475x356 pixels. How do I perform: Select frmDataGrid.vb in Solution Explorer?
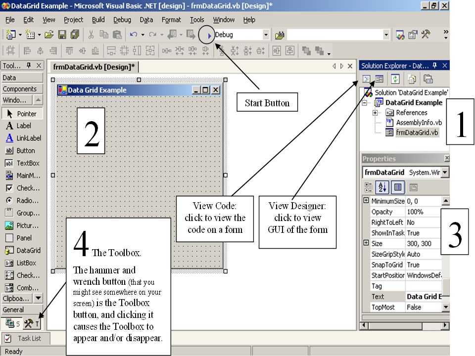pos(417,133)
